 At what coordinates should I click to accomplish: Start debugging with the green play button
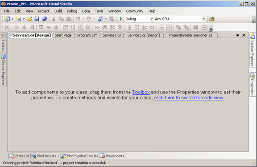(121, 19)
